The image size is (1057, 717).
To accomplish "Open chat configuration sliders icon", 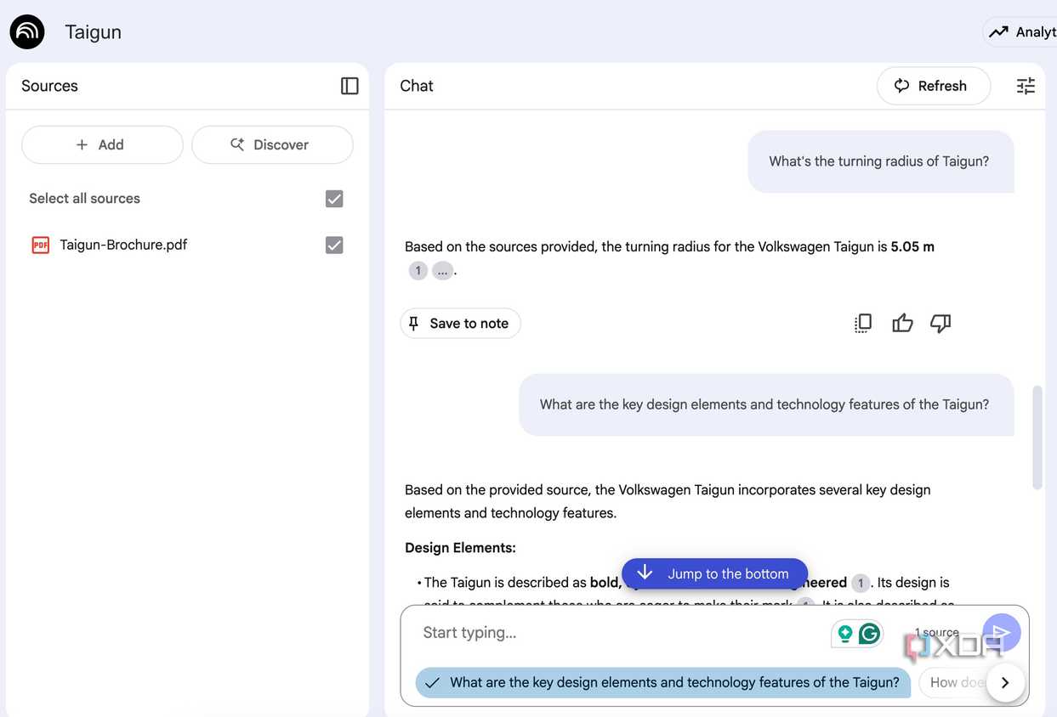I will [x=1026, y=86].
